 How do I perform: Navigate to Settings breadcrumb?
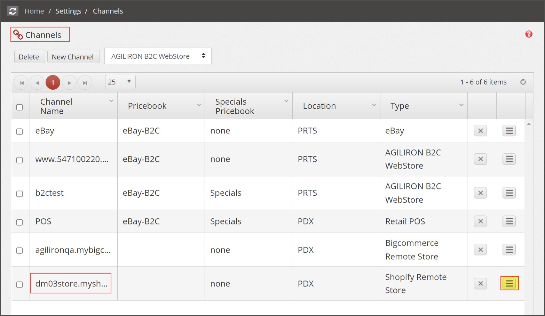68,11
